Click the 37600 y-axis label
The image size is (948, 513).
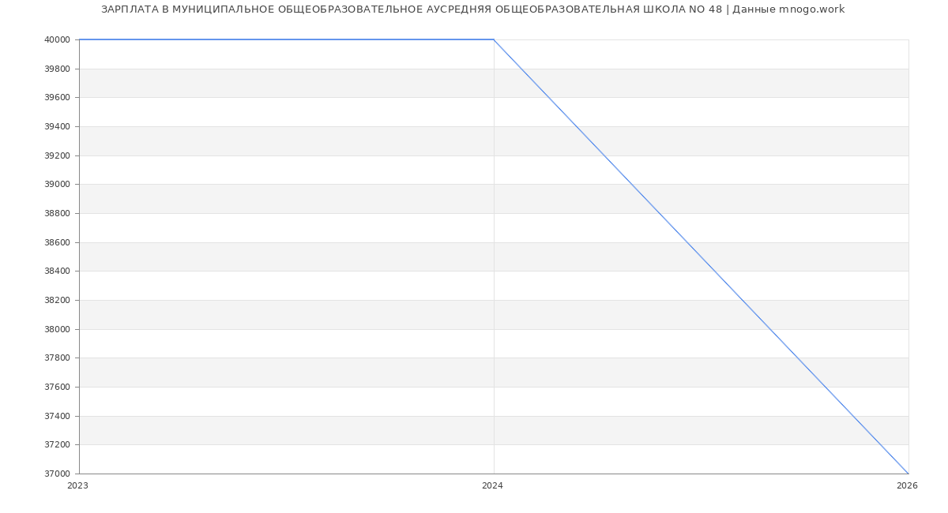pyautogui.click(x=58, y=387)
